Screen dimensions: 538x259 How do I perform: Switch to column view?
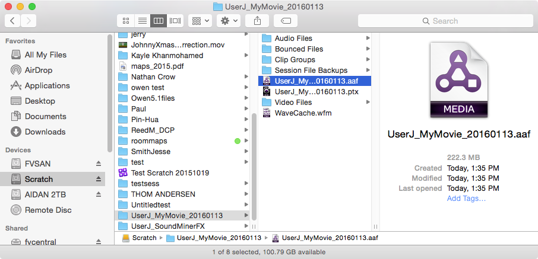159,21
